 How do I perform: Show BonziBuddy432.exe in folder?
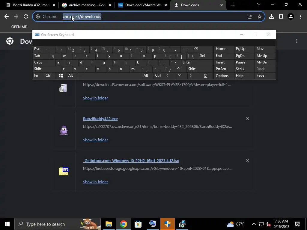pos(95,140)
